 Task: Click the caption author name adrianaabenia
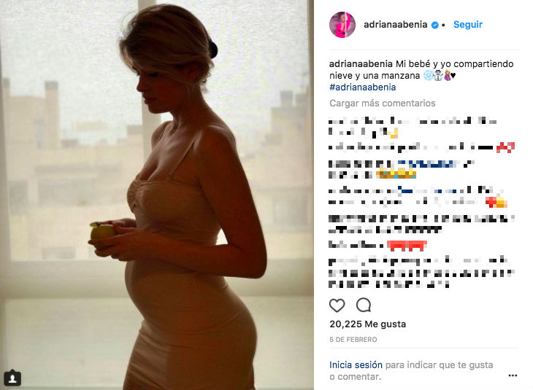[361, 64]
